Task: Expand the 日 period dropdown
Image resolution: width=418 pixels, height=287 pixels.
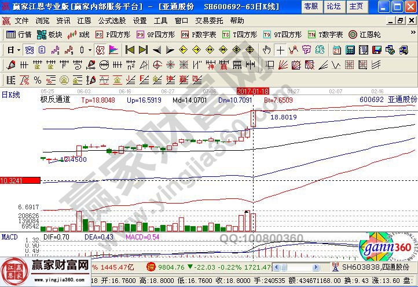Action: (19, 50)
